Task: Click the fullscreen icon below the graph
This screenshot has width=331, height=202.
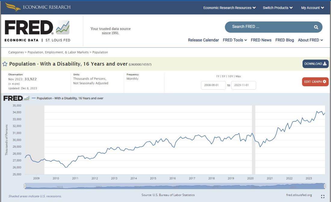Action: click(x=323, y=197)
